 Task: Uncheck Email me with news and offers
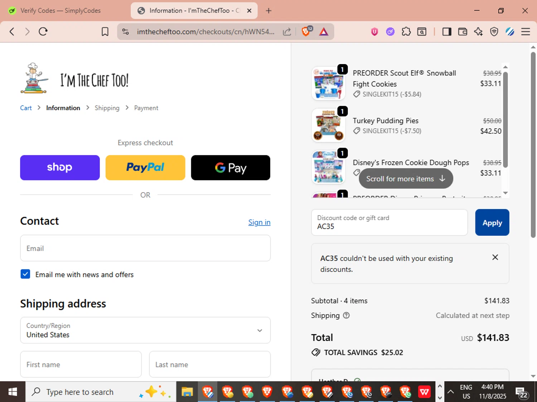coord(25,274)
